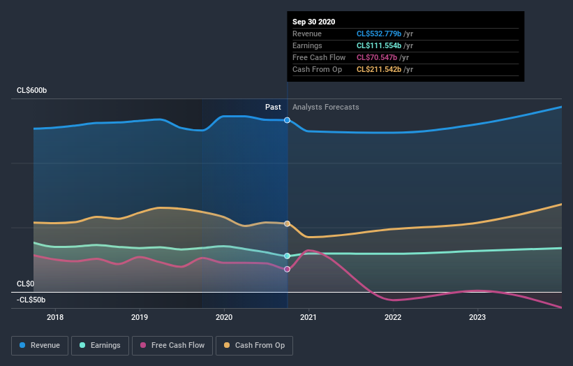Select the 2018 x-axis label
The height and width of the screenshot is (366, 573).
[55, 317]
